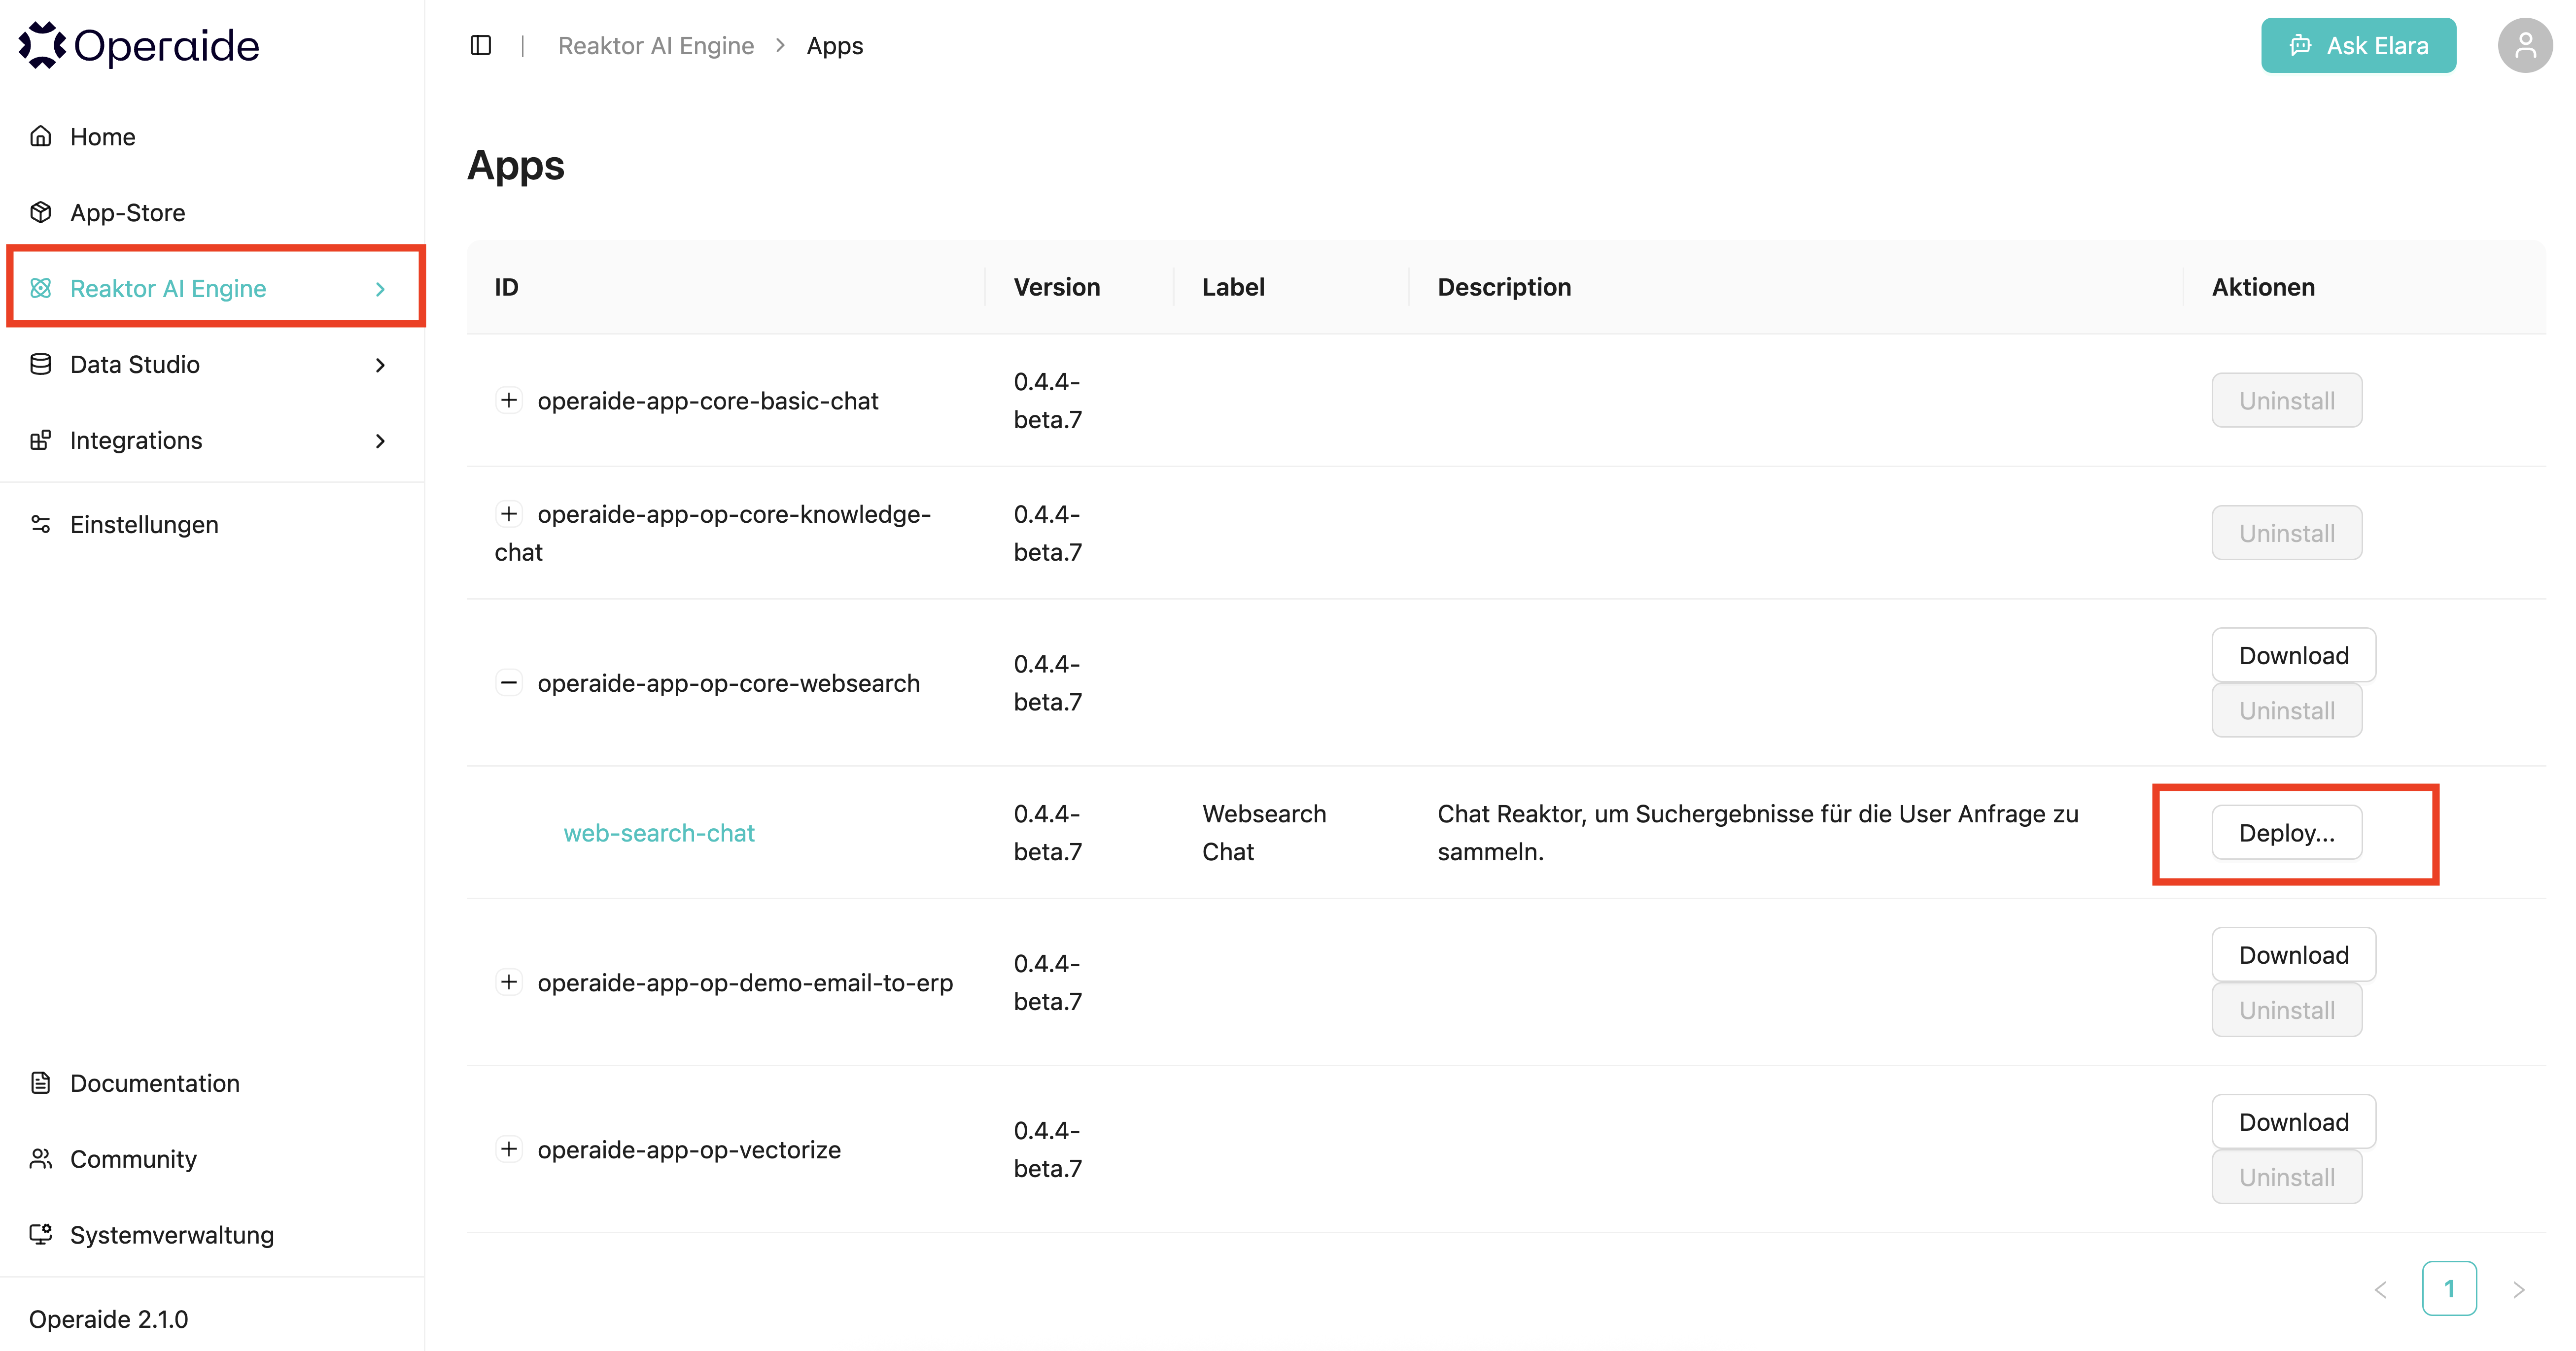Viewport: 2576px width, 1351px height.
Task: Click the Reaktor AI Engine atom icon
Action: 41,288
